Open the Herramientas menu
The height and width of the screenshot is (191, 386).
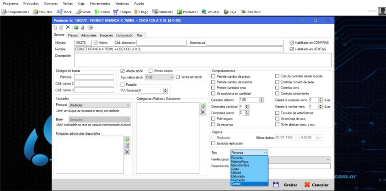pyautogui.click(x=99, y=3)
